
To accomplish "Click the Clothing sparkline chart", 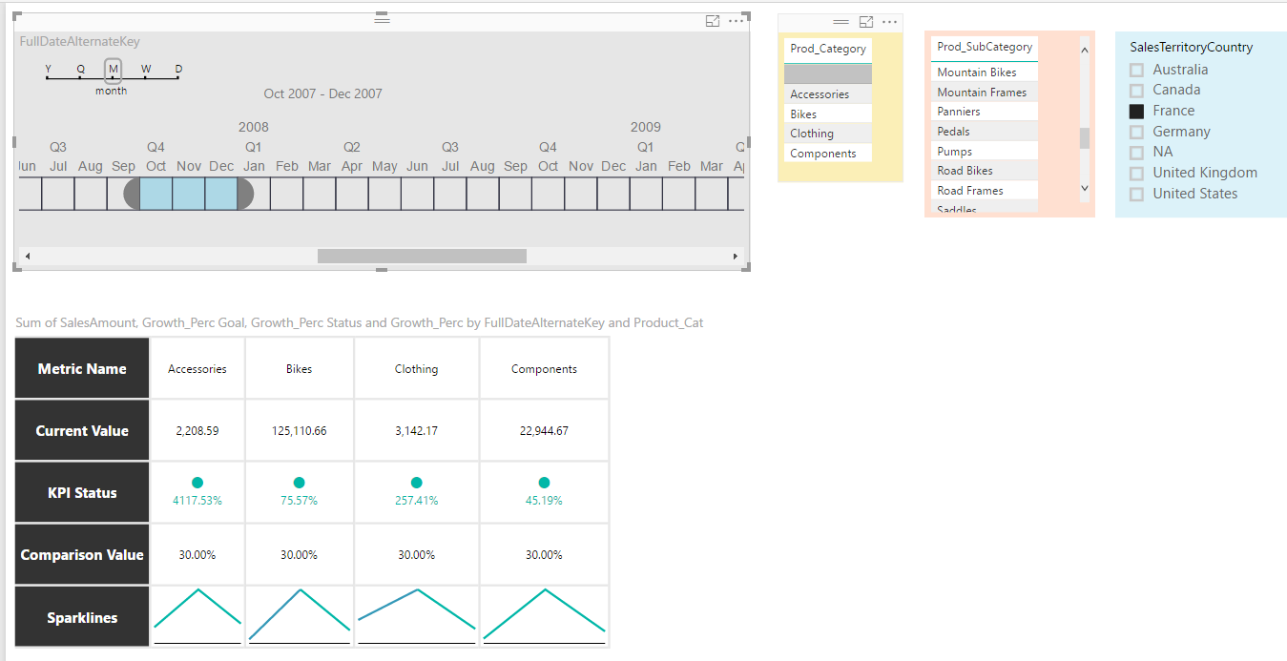I will click(x=416, y=617).
